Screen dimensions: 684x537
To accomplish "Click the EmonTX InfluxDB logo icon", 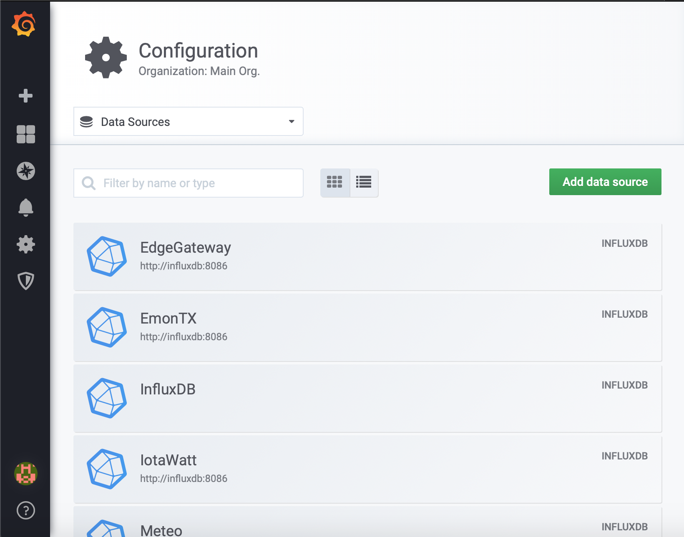I will [107, 327].
